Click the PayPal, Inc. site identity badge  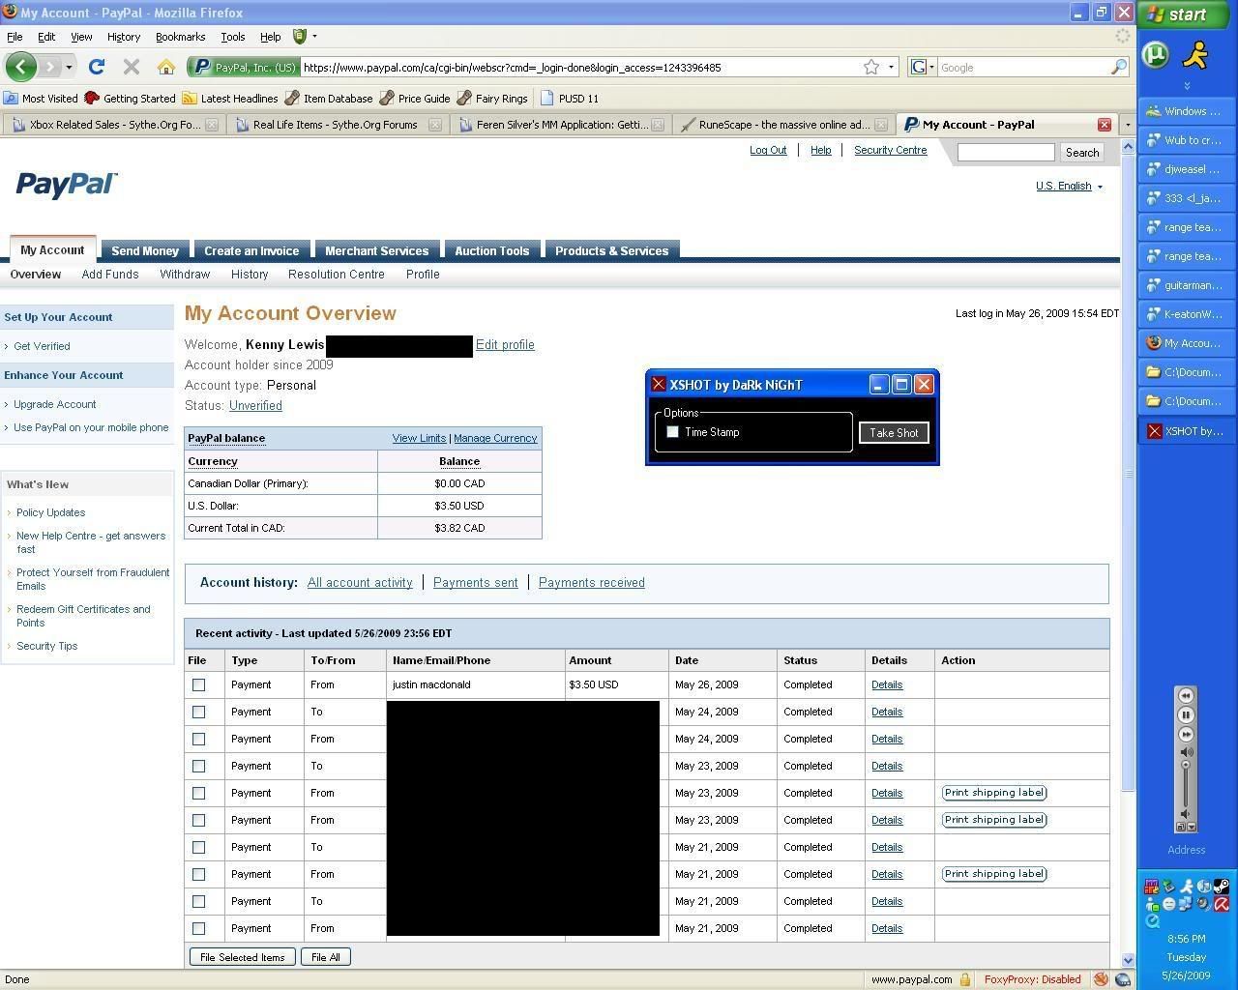(x=245, y=67)
